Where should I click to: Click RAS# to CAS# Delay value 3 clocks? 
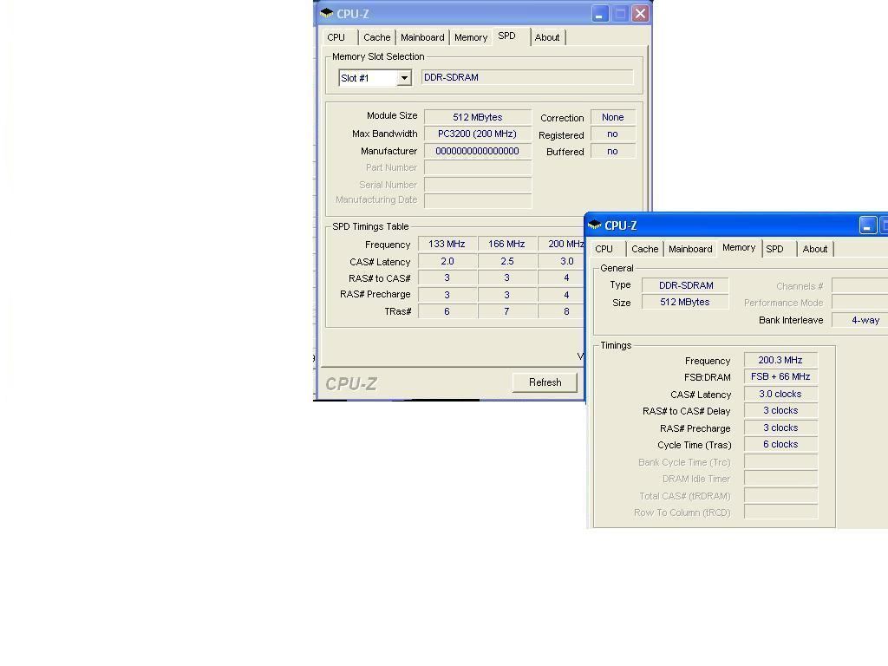coord(780,410)
